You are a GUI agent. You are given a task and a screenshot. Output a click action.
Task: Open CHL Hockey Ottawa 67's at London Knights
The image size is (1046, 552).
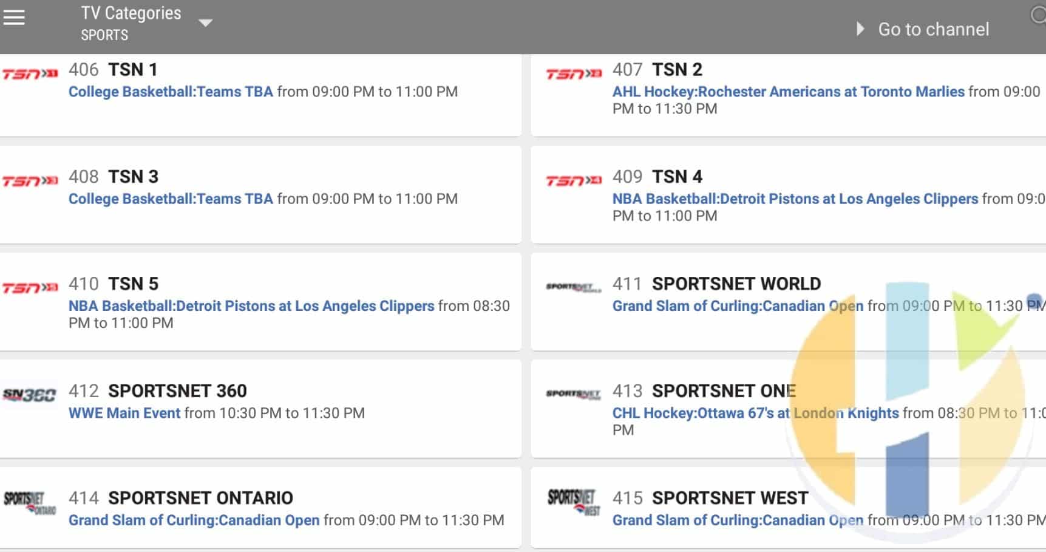755,413
